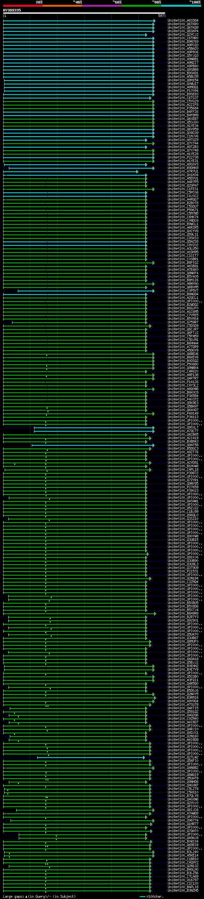Image resolution: width=204 pixels, height=899 pixels.
Task: Select the label UniRef100_A7R7U1
Action: [x=183, y=171]
